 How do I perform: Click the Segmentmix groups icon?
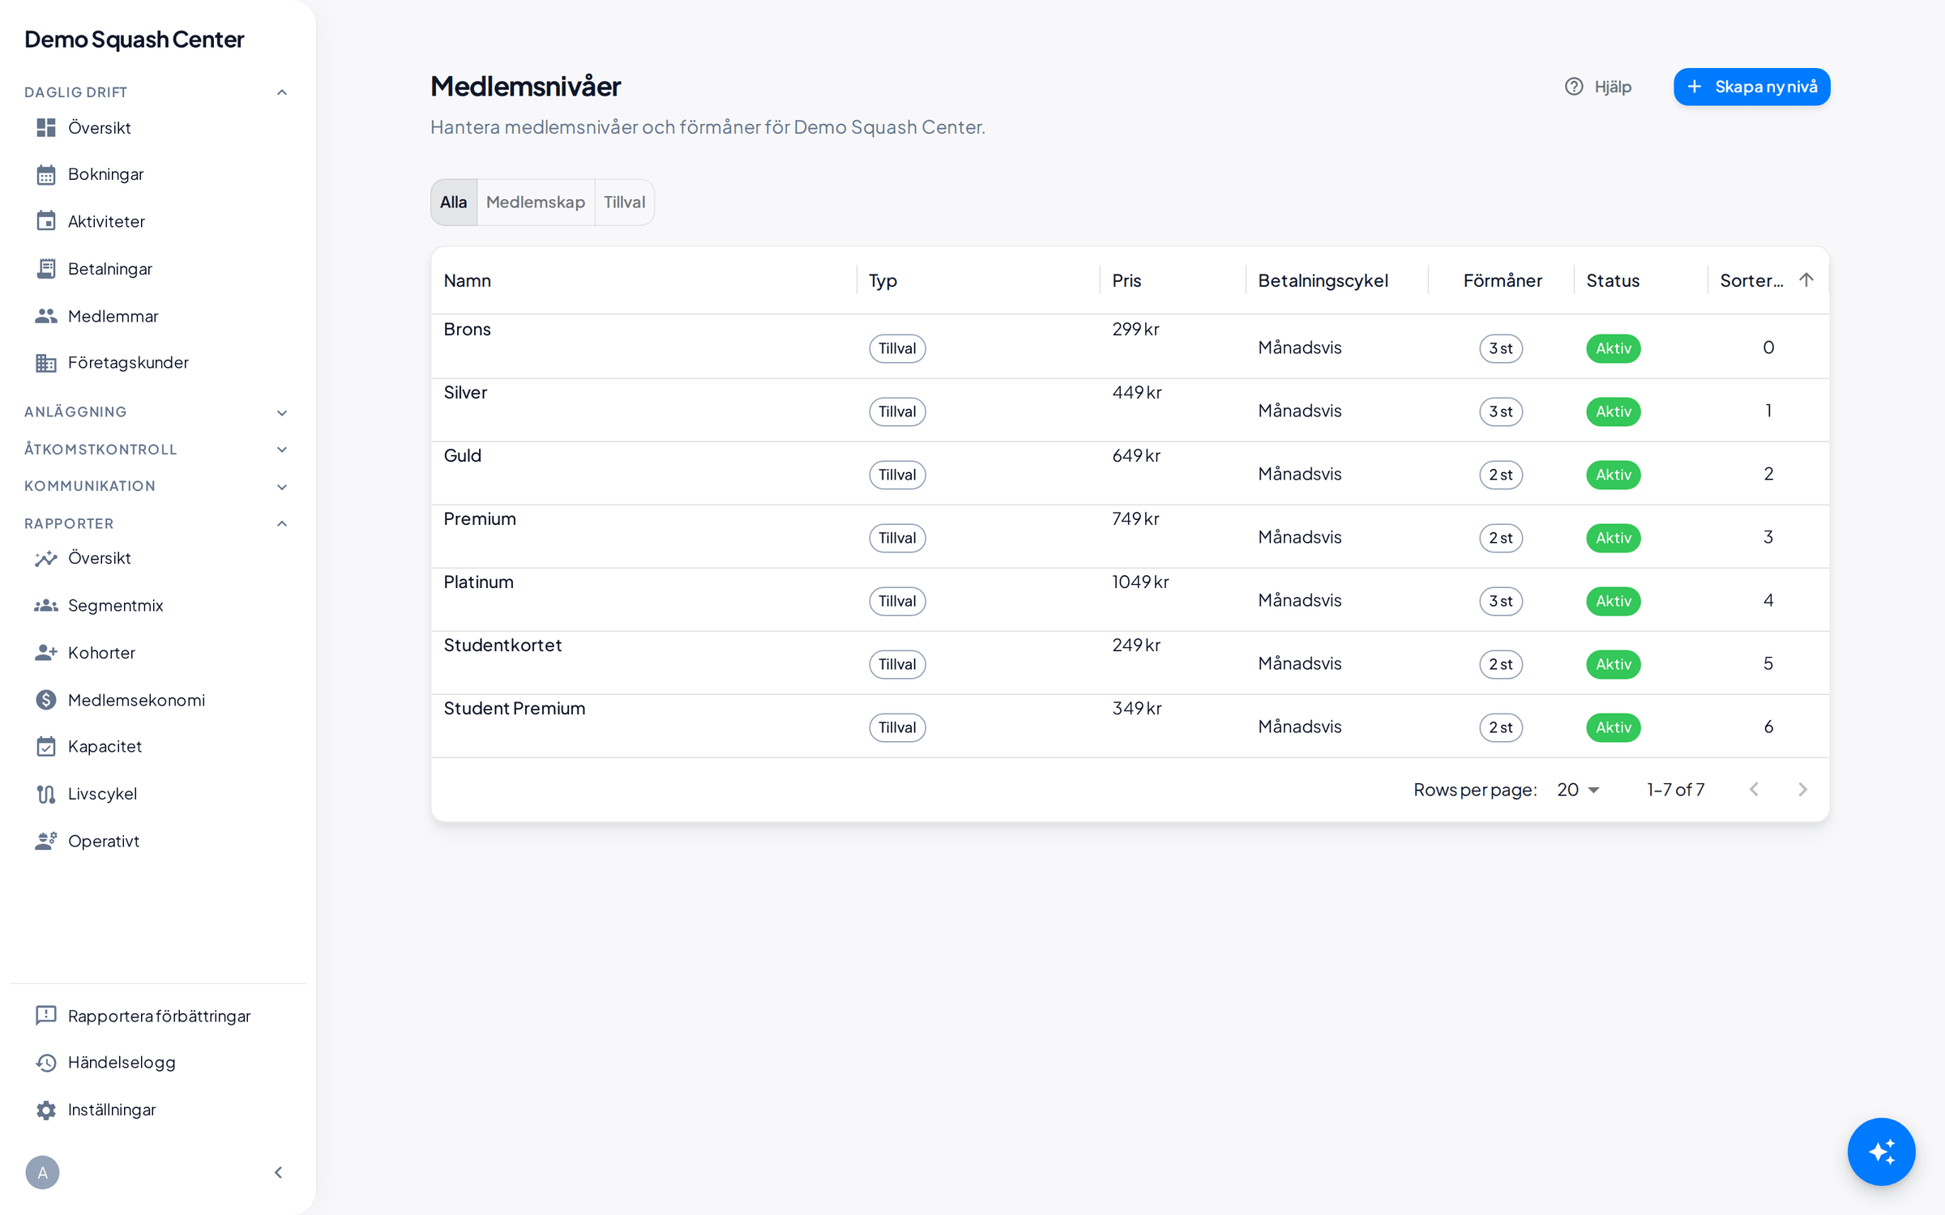tap(46, 605)
